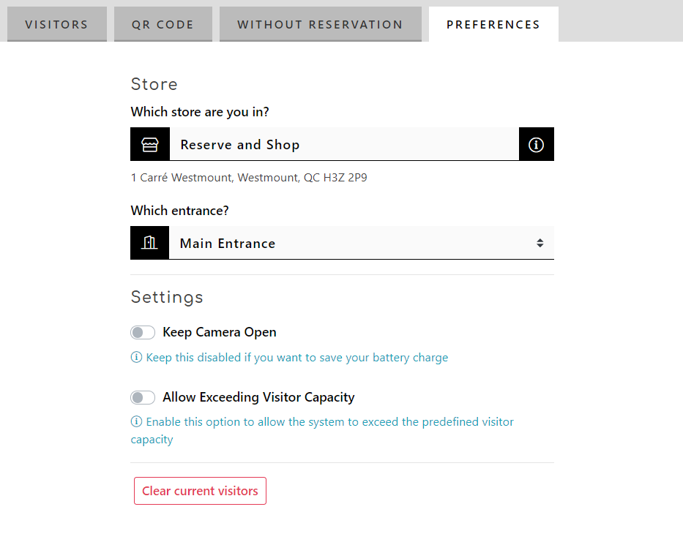
Task: Click the Keep Camera Open label text
Action: (x=220, y=332)
